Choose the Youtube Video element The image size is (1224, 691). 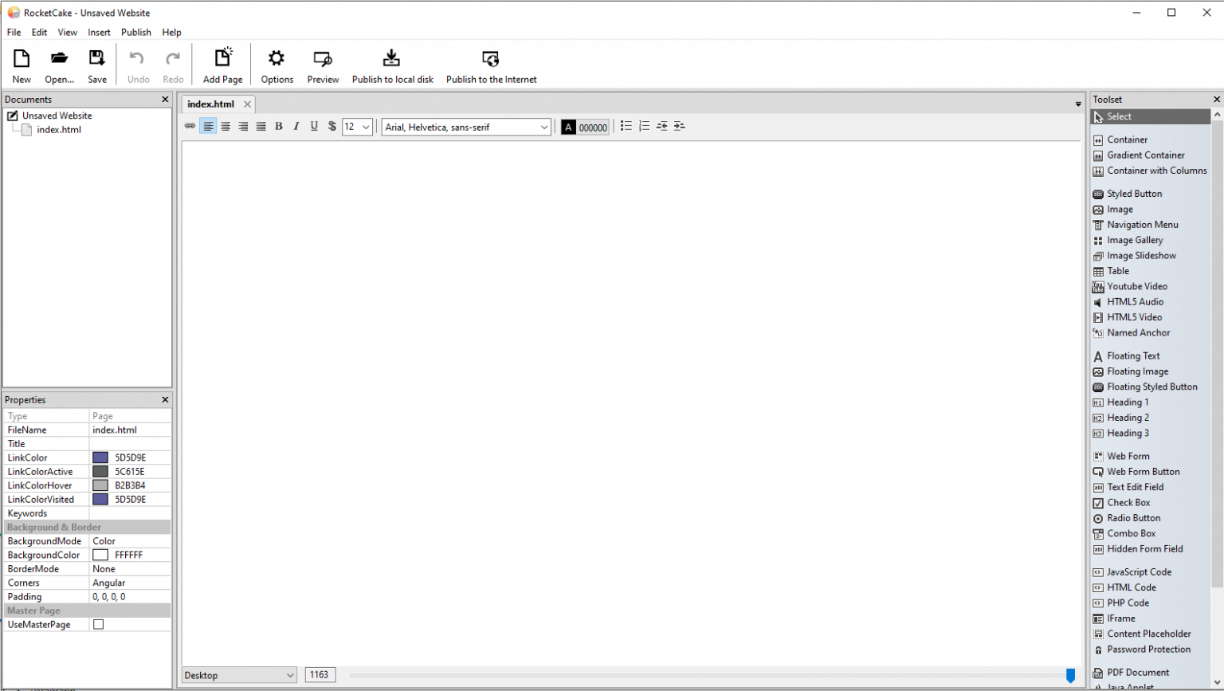[x=1136, y=286]
